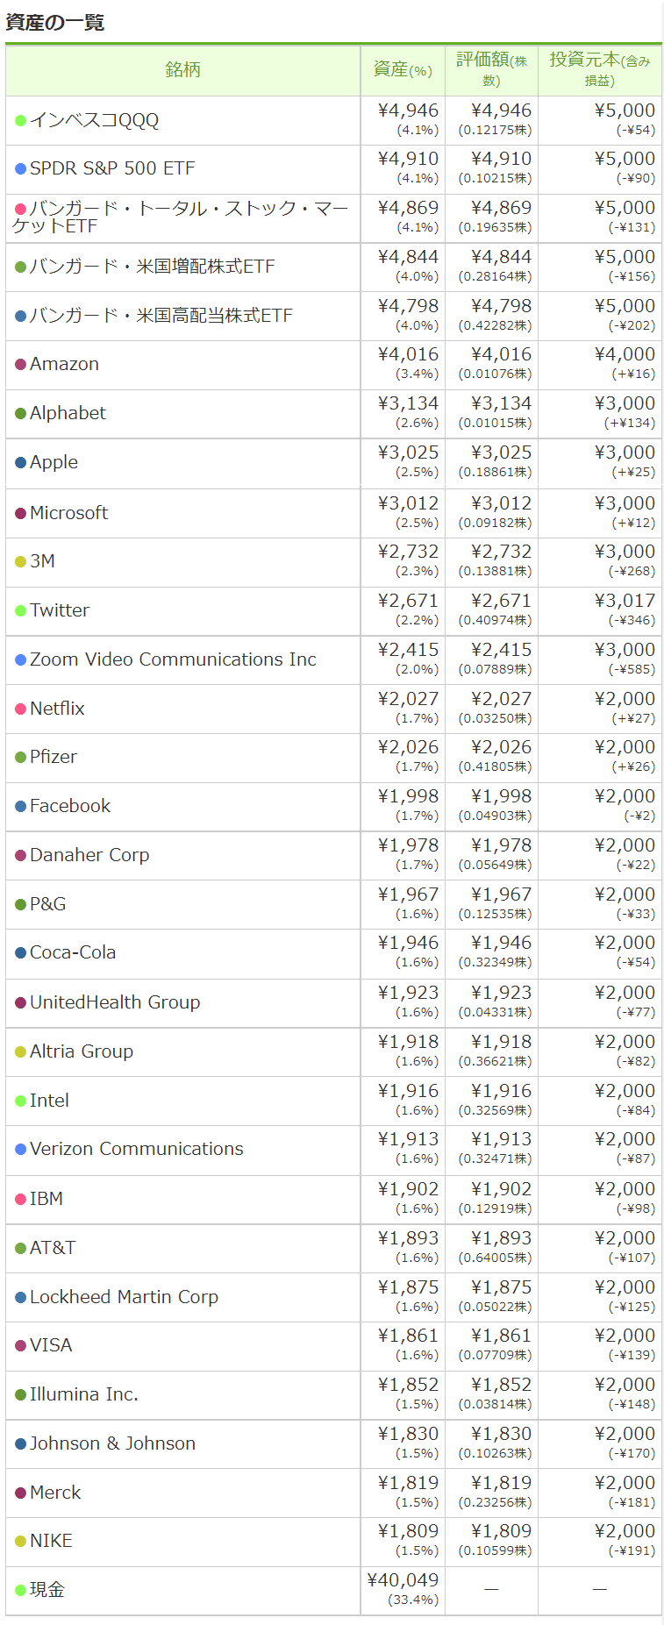Screen dimensions: 664x1625
Task: Click the Verizon Communications name
Action: coord(137,1149)
